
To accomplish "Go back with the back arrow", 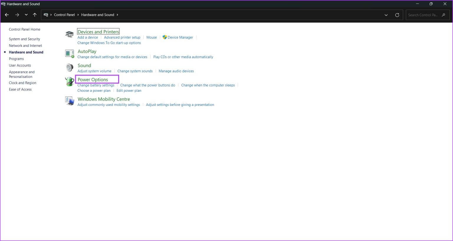I will [x=7, y=15].
